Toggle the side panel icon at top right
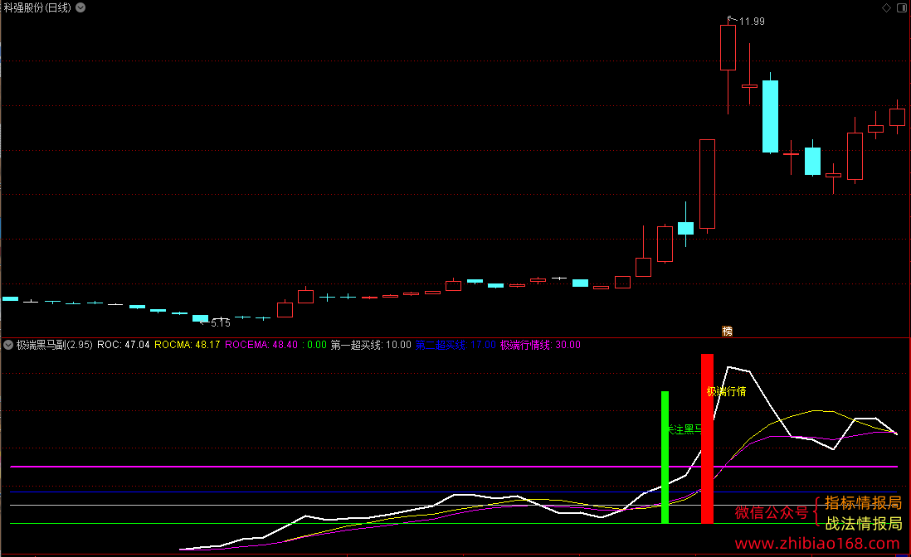Image resolution: width=911 pixels, height=557 pixels. click(902, 7)
